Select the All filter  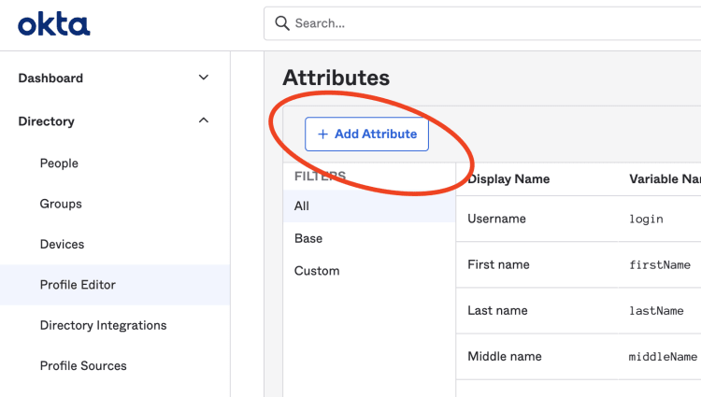tap(369, 206)
